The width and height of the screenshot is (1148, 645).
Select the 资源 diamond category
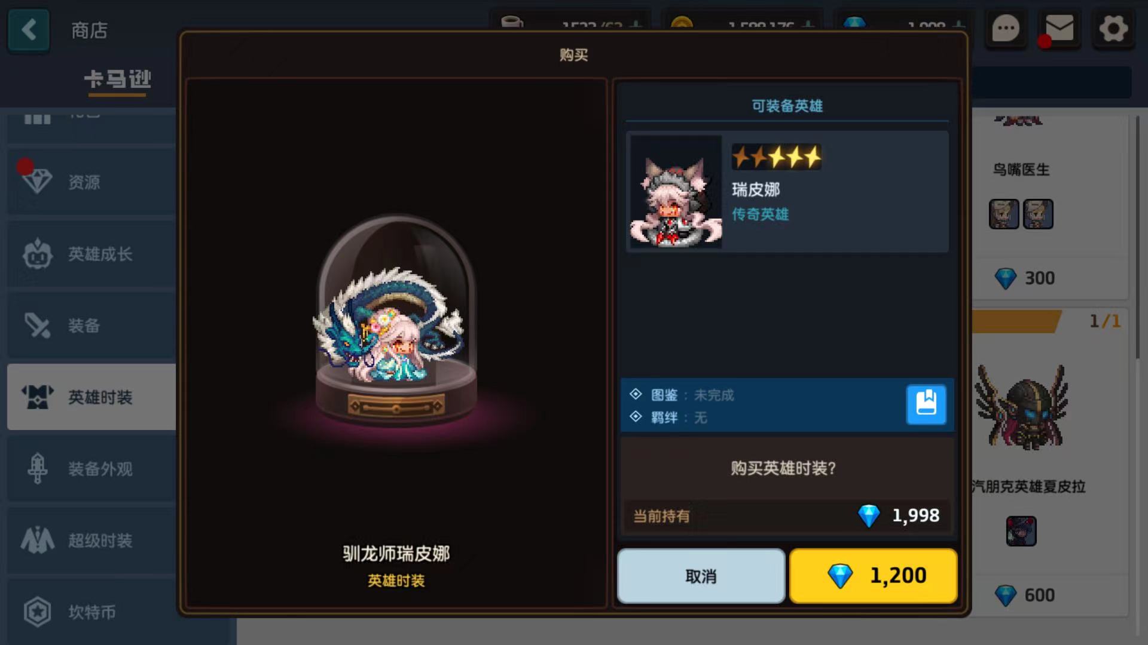pos(91,182)
